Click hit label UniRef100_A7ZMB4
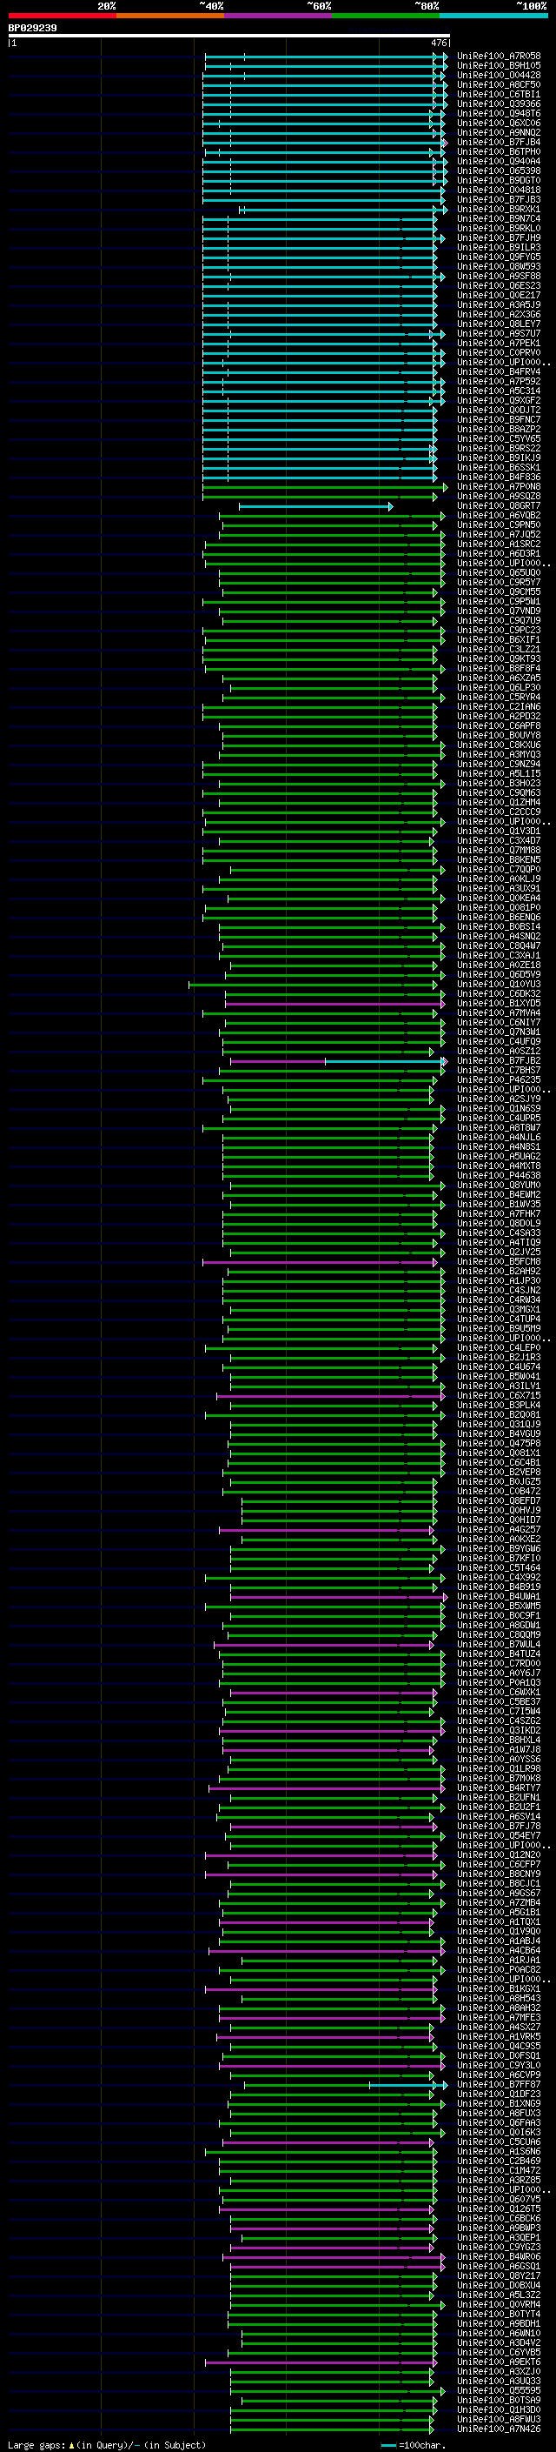 click(499, 1903)
